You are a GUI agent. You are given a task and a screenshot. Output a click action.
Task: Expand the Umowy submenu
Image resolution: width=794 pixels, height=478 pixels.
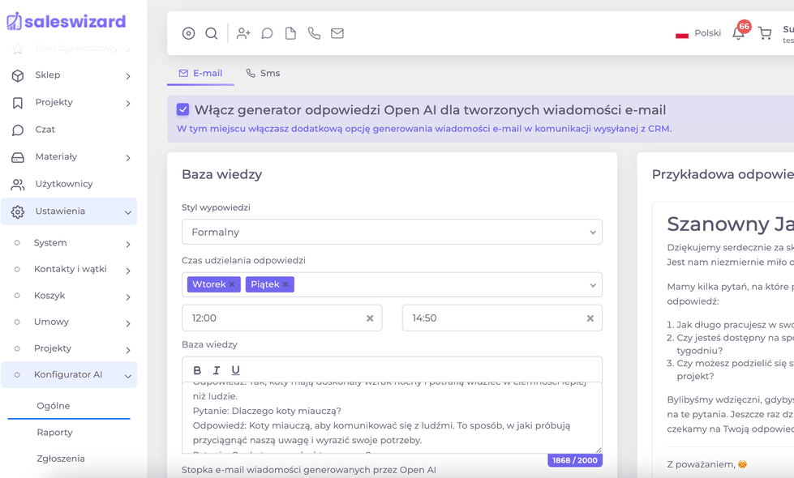128,324
